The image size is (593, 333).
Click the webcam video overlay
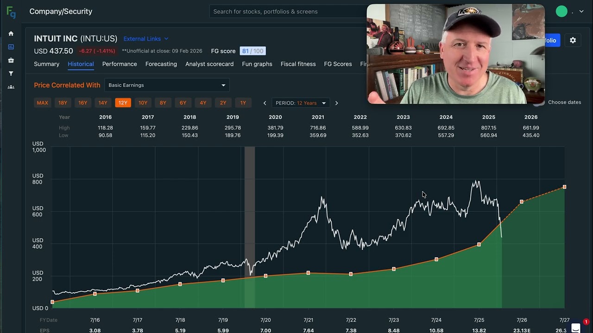point(455,54)
